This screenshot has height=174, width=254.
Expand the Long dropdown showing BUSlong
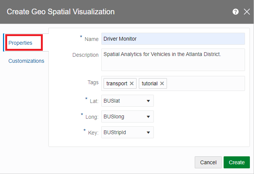(128, 117)
